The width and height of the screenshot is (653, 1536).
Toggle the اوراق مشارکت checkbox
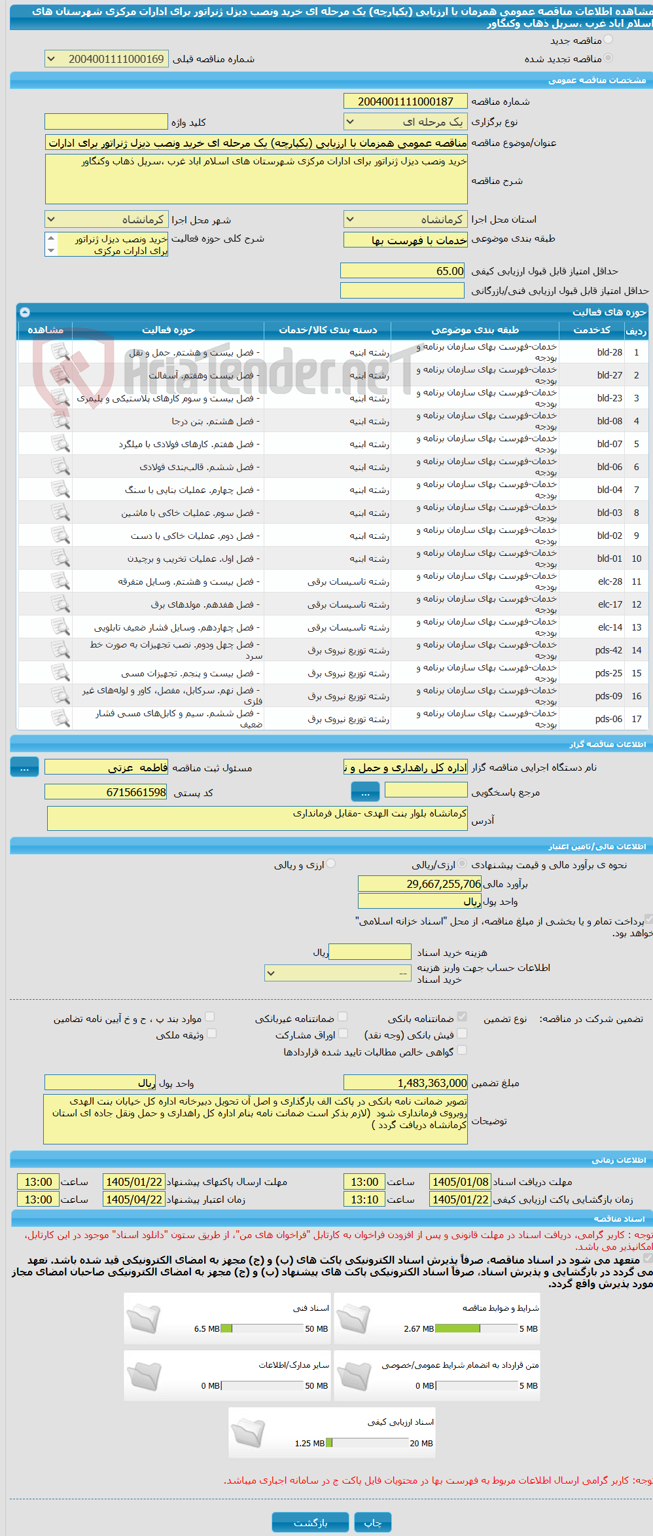342,1034
